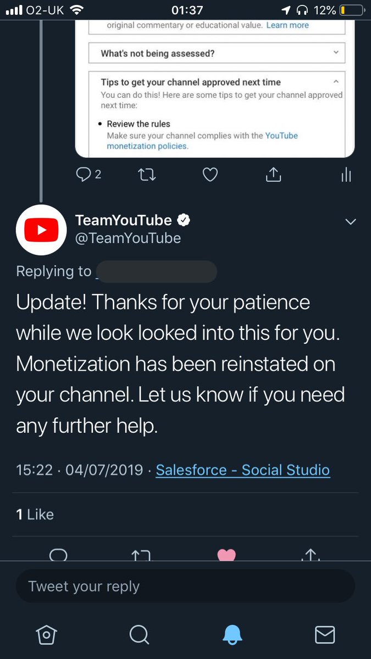The height and width of the screenshot is (659, 371).
Task: Expand 'What's not being assessed?' section
Action: click(x=217, y=53)
